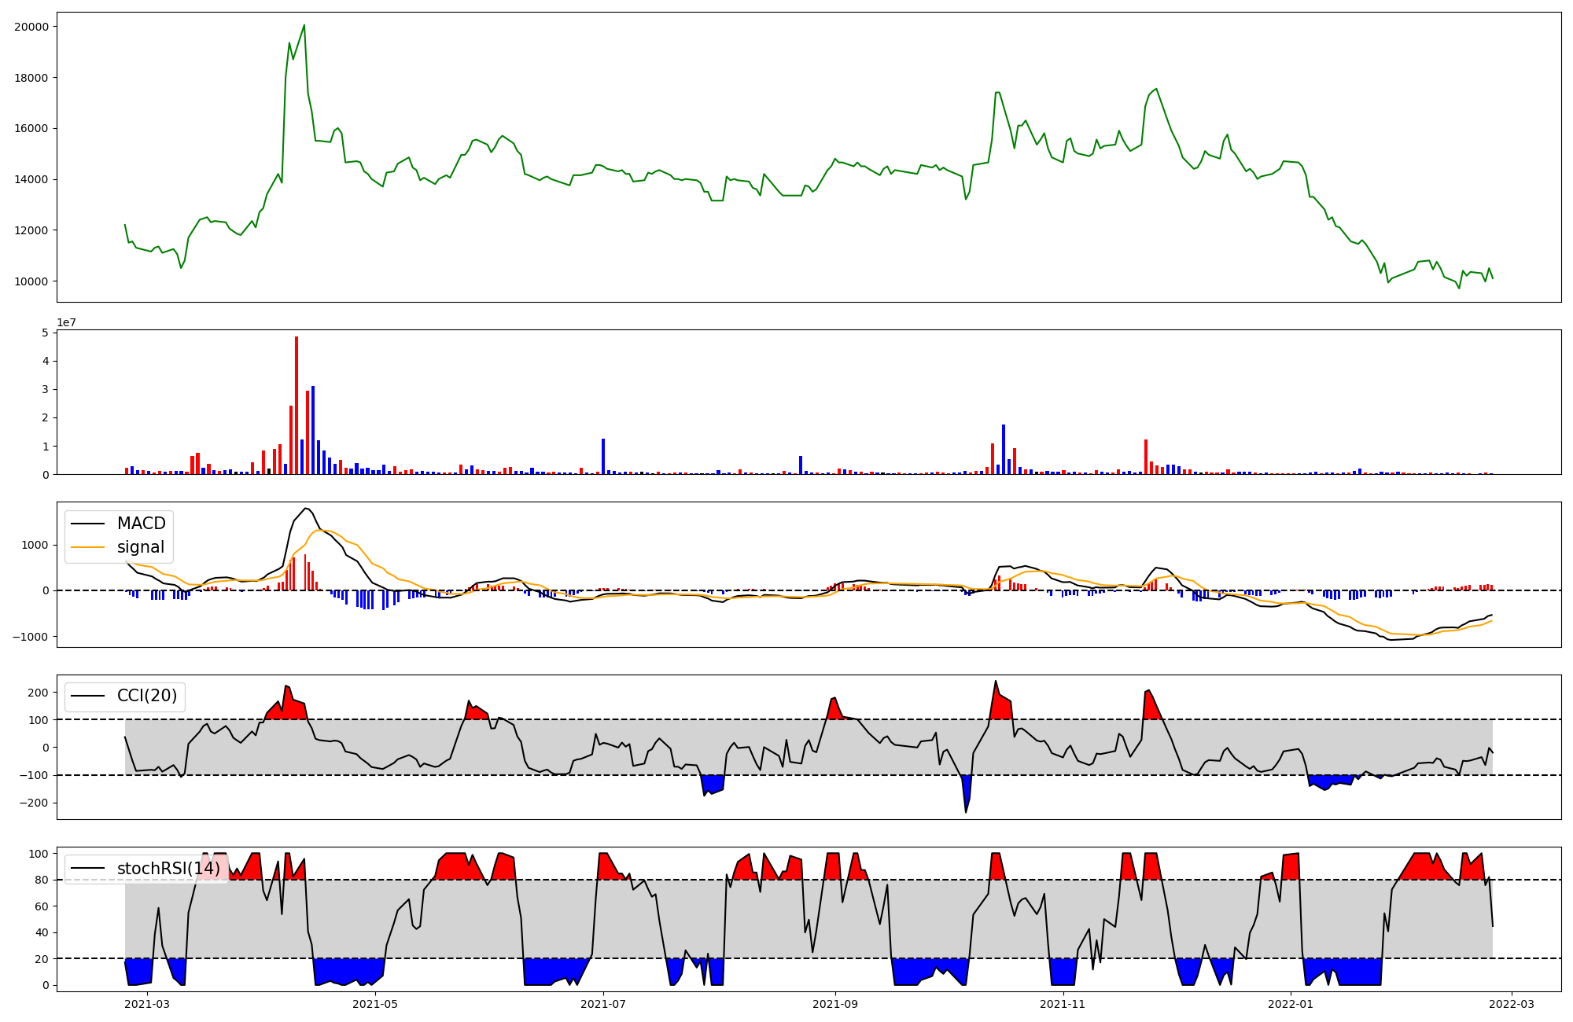The height and width of the screenshot is (1022, 1573).
Task: Click the tall blue volume bar at 2021-07
Action: click(603, 456)
